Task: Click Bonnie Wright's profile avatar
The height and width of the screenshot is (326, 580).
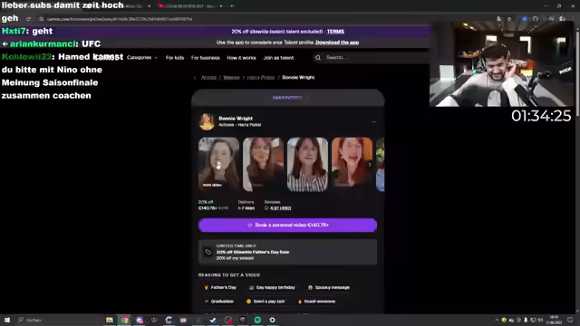Action: click(x=207, y=121)
